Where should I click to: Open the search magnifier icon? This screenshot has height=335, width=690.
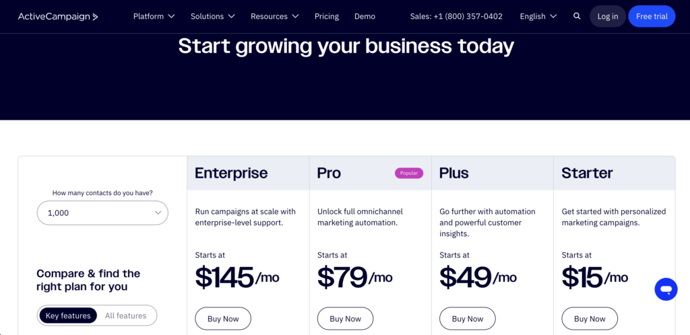pos(577,16)
